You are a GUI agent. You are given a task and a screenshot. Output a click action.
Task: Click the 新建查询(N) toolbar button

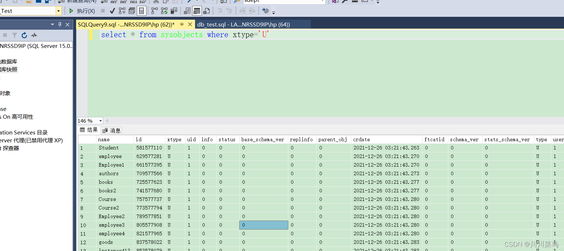[78, 1]
